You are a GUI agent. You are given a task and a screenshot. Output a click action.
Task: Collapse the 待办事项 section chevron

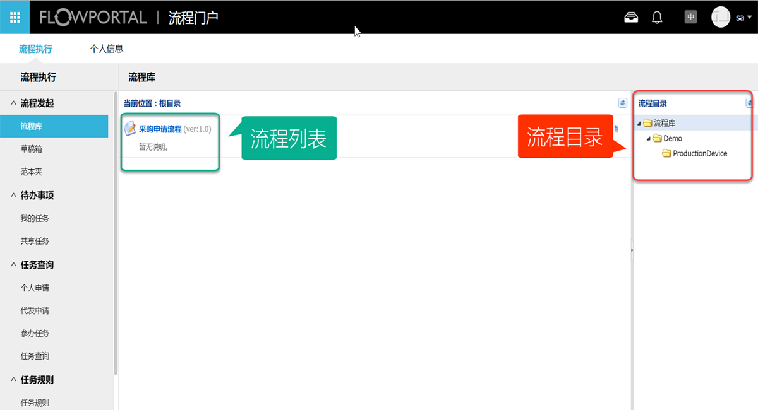click(x=13, y=195)
